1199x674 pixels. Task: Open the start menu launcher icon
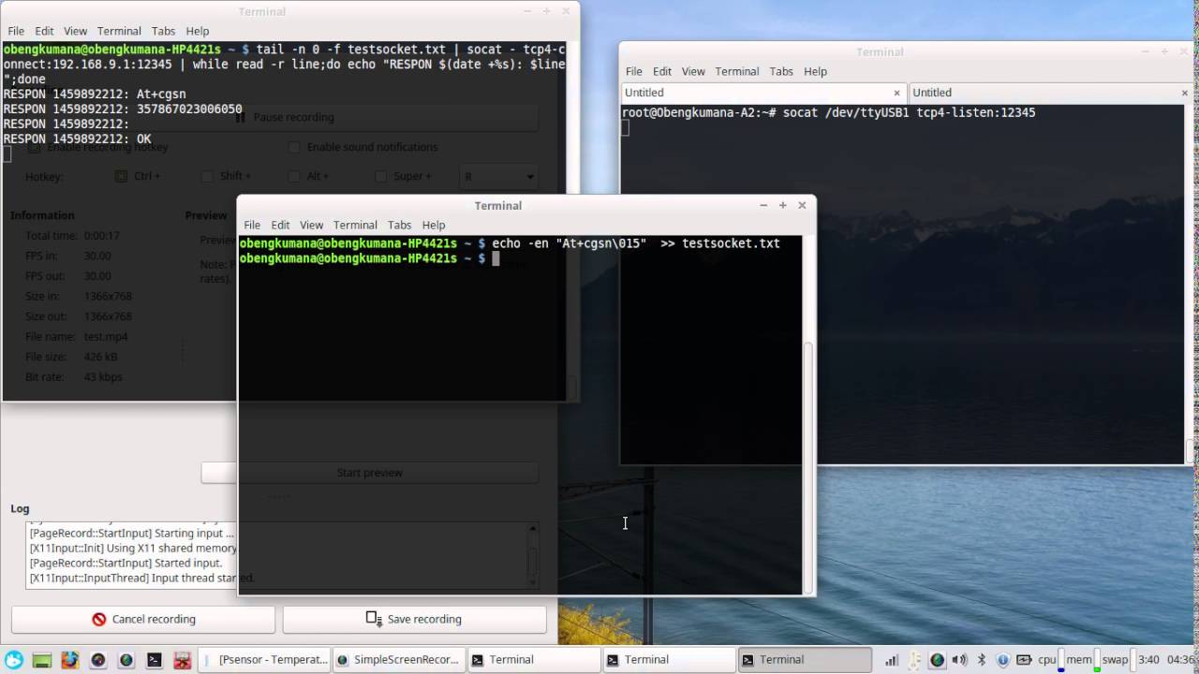pyautogui.click(x=13, y=660)
